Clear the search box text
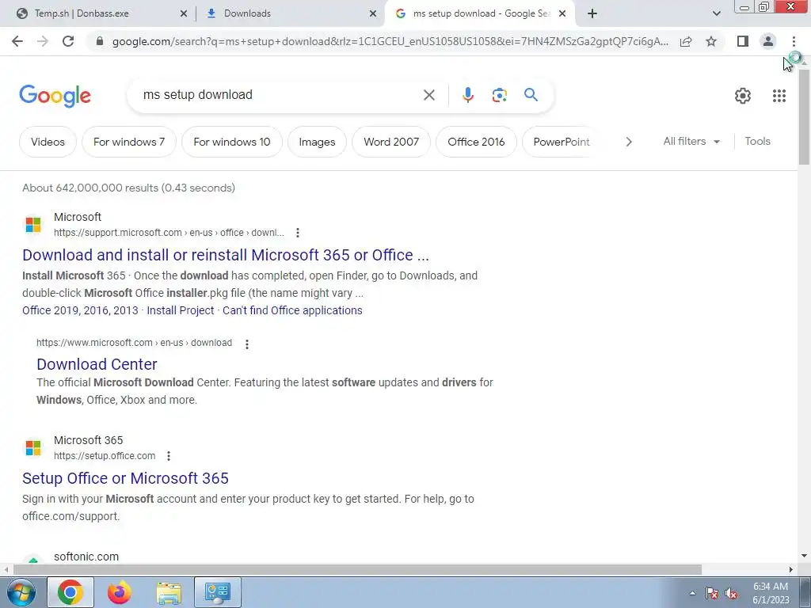 [x=428, y=95]
